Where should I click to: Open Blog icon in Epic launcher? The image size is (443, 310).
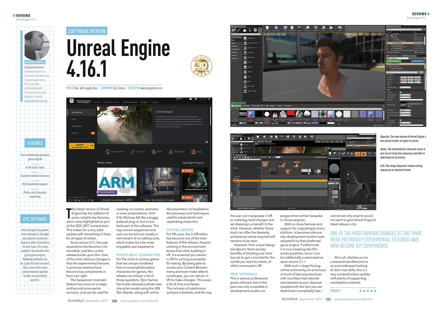[x=193, y=151]
